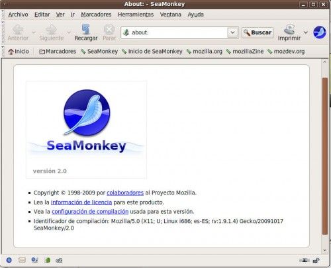The height and width of the screenshot is (268, 331).
Task: Expand the URL bar history dropdown
Action: pyautogui.click(x=232, y=32)
